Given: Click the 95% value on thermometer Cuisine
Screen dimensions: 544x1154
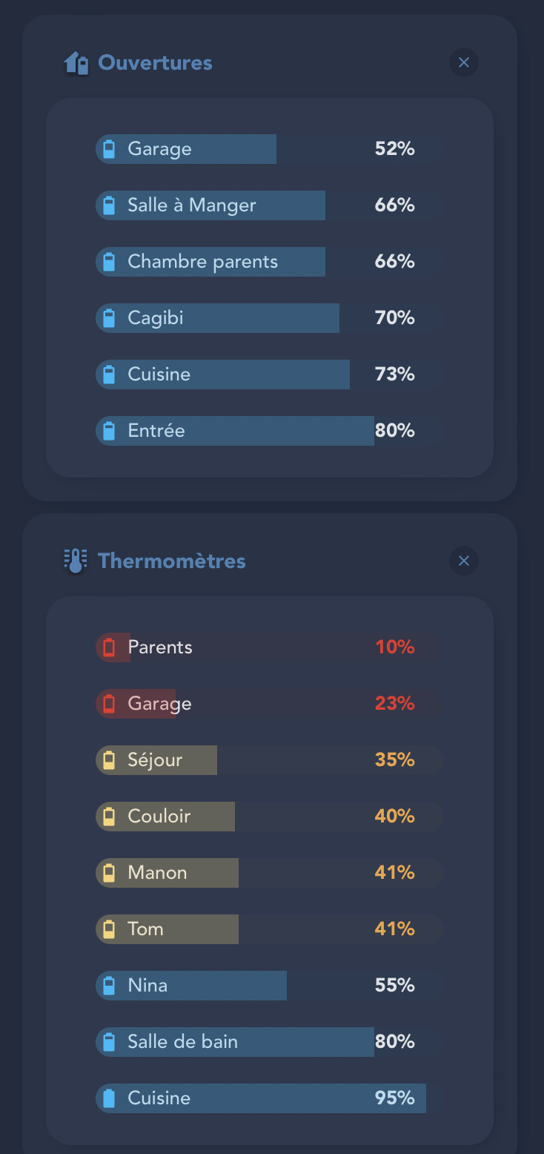Looking at the screenshot, I should 394,1098.
